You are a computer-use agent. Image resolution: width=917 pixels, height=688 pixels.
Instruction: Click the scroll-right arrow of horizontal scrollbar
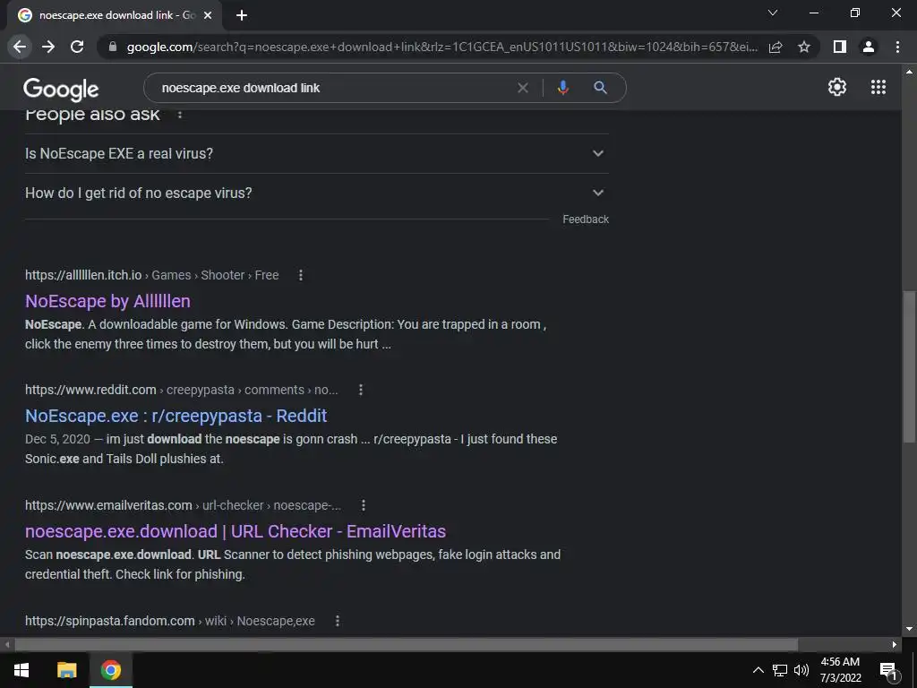tap(895, 645)
